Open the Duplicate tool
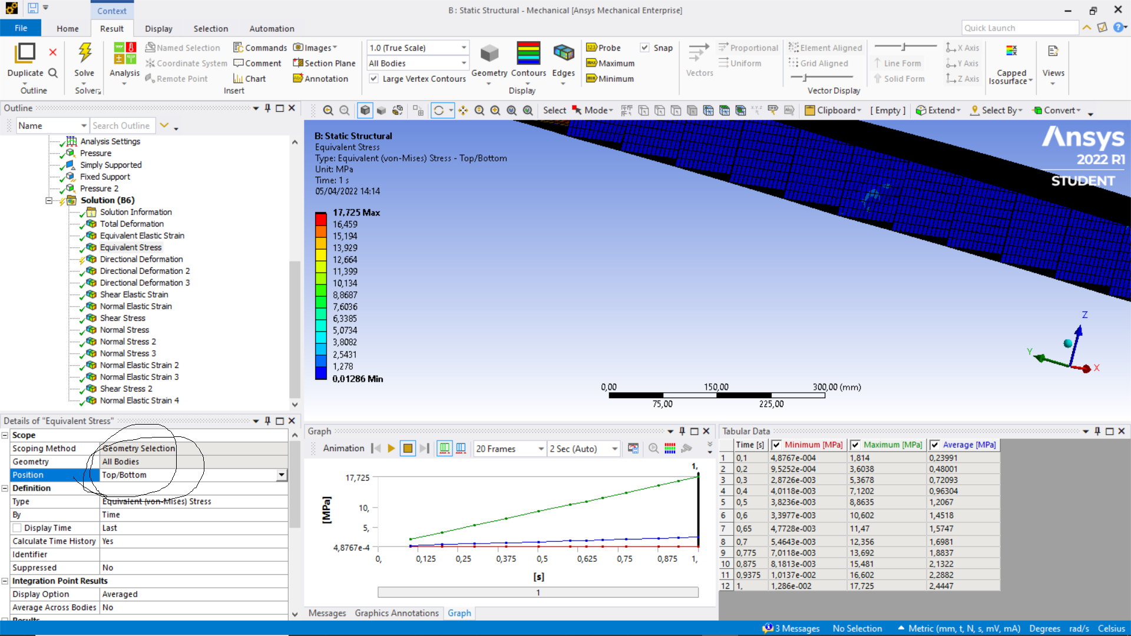This screenshot has width=1131, height=636. [x=25, y=59]
